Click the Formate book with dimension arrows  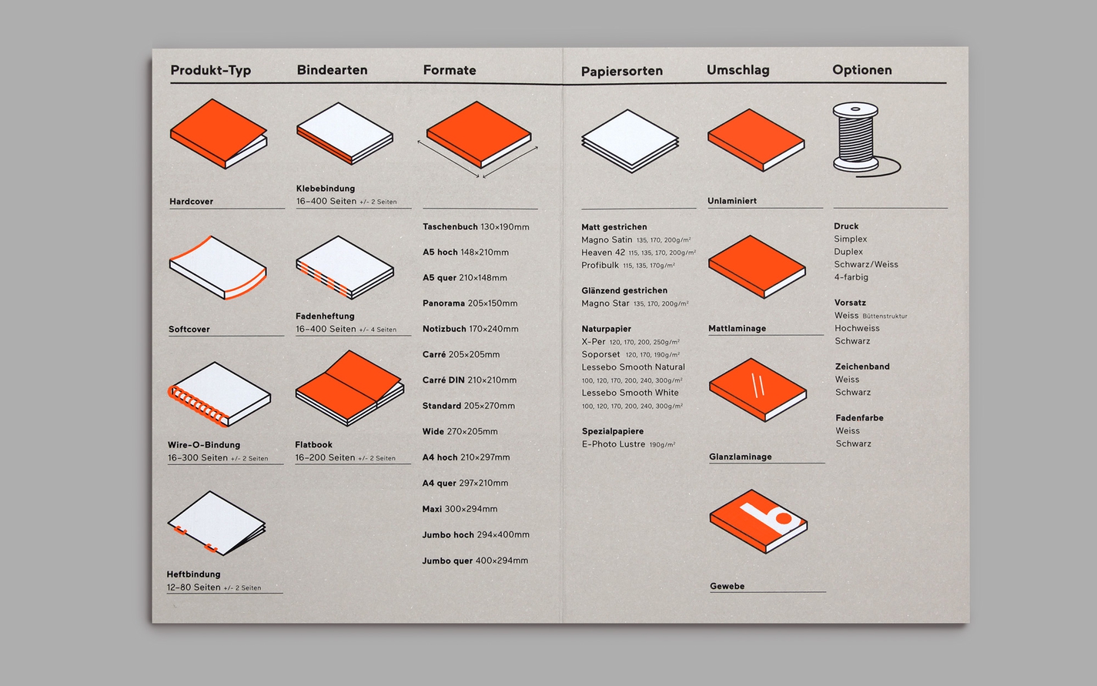478,139
